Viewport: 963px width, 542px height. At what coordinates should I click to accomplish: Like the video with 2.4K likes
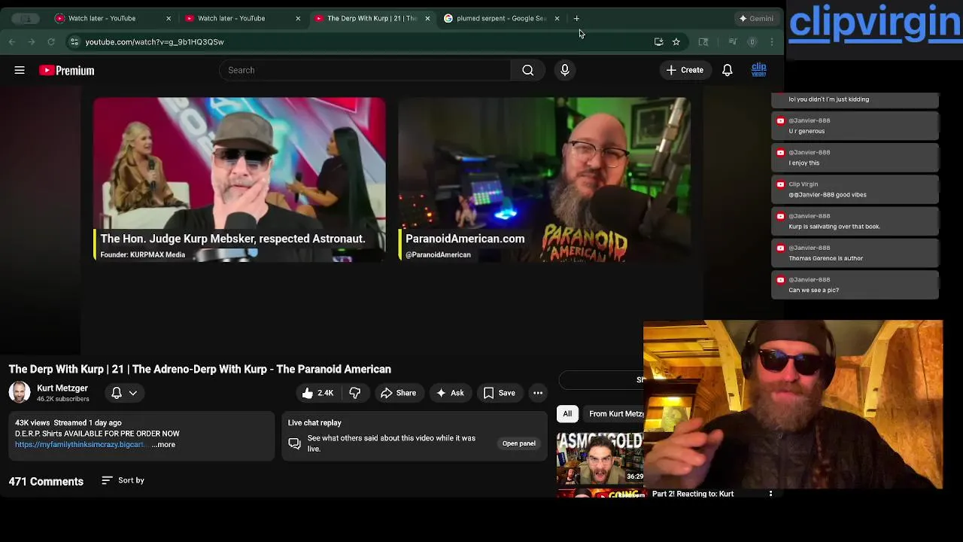coord(317,393)
